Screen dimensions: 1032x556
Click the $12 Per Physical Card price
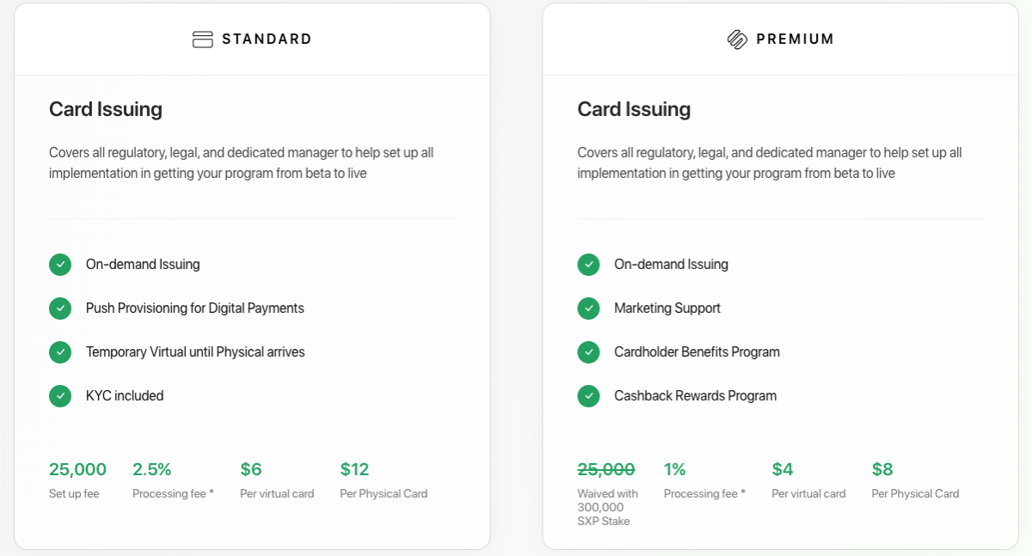coord(354,469)
